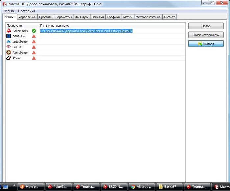Open the Настройки menu
This screenshot has width=230, height=191.
click(x=27, y=11)
